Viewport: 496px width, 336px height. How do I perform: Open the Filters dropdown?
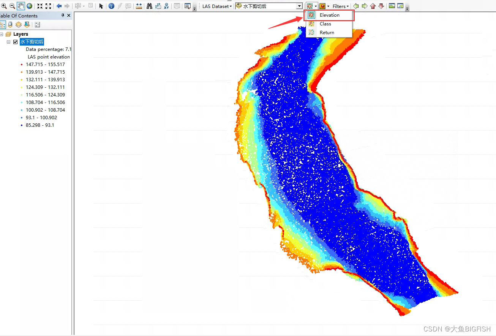(x=340, y=6)
